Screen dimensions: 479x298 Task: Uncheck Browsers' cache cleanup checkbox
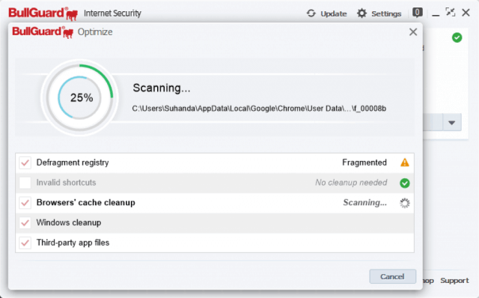pyautogui.click(x=25, y=203)
